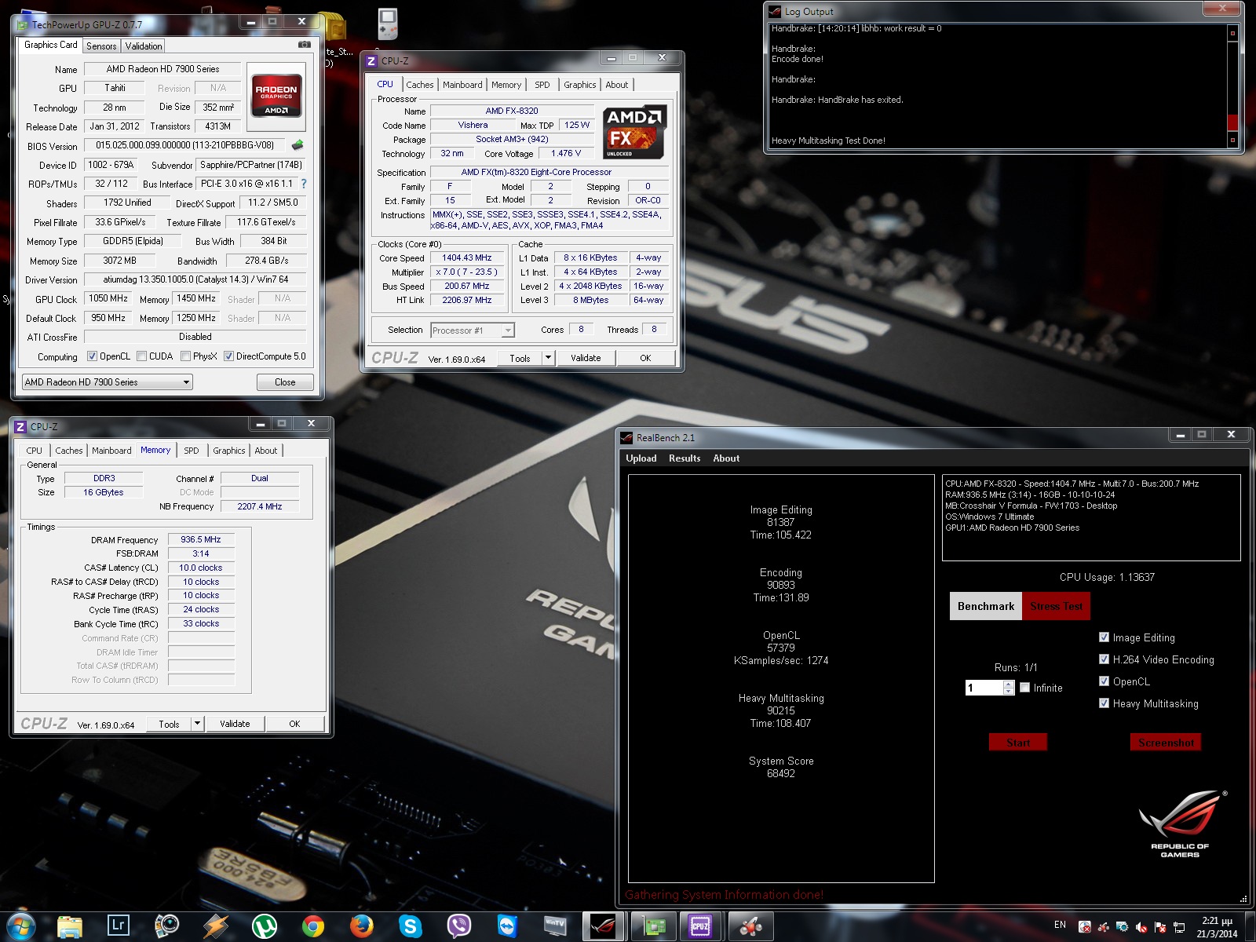The image size is (1256, 942).
Task: Click the bus interface question mark icon
Action: tap(304, 184)
